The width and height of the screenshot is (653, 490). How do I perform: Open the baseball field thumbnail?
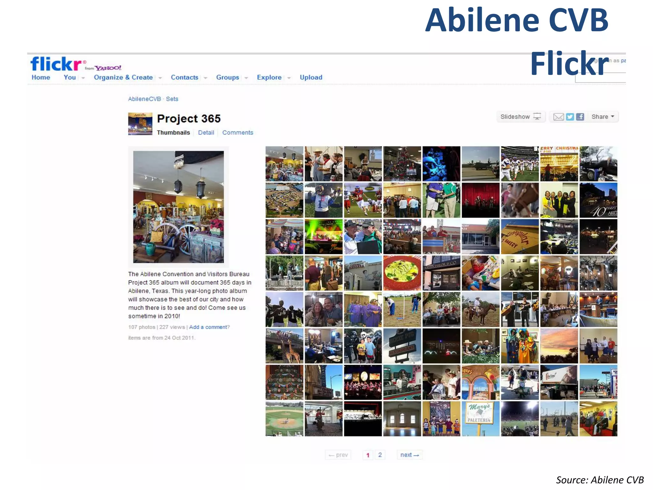point(284,419)
